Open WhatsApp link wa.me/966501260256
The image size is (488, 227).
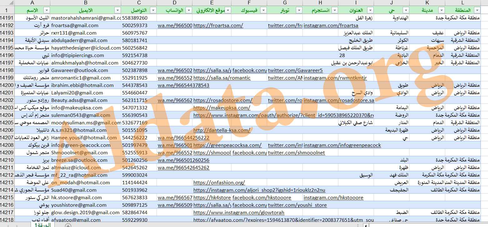(x=183, y=160)
